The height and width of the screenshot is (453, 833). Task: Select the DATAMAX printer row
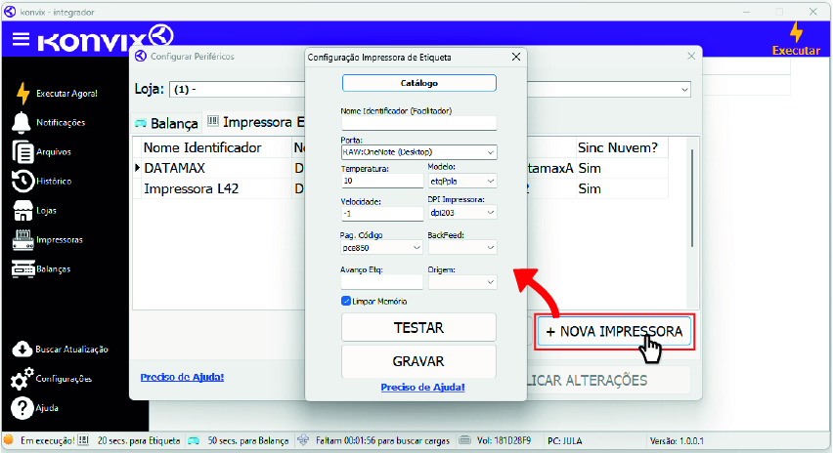[x=401, y=168]
